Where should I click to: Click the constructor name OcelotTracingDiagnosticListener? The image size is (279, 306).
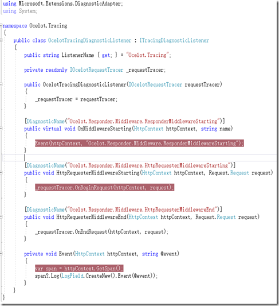84,84
